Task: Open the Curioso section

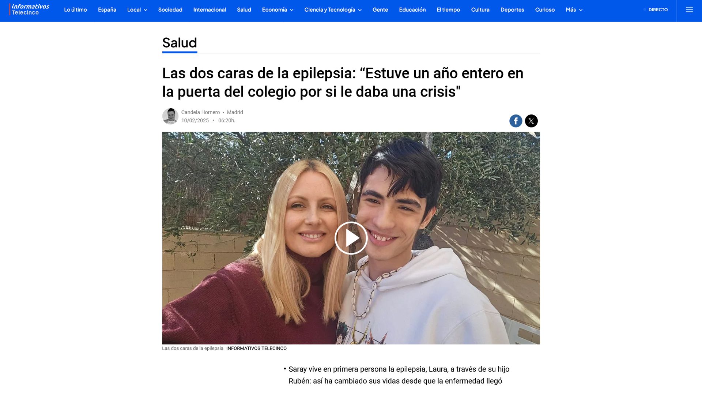Action: coord(545,10)
